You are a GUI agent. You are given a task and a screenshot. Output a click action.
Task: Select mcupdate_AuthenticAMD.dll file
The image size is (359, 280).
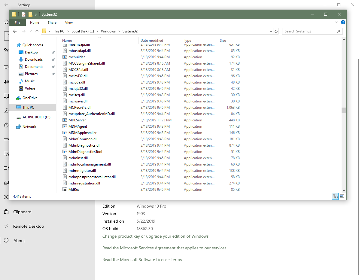coord(151,114)
